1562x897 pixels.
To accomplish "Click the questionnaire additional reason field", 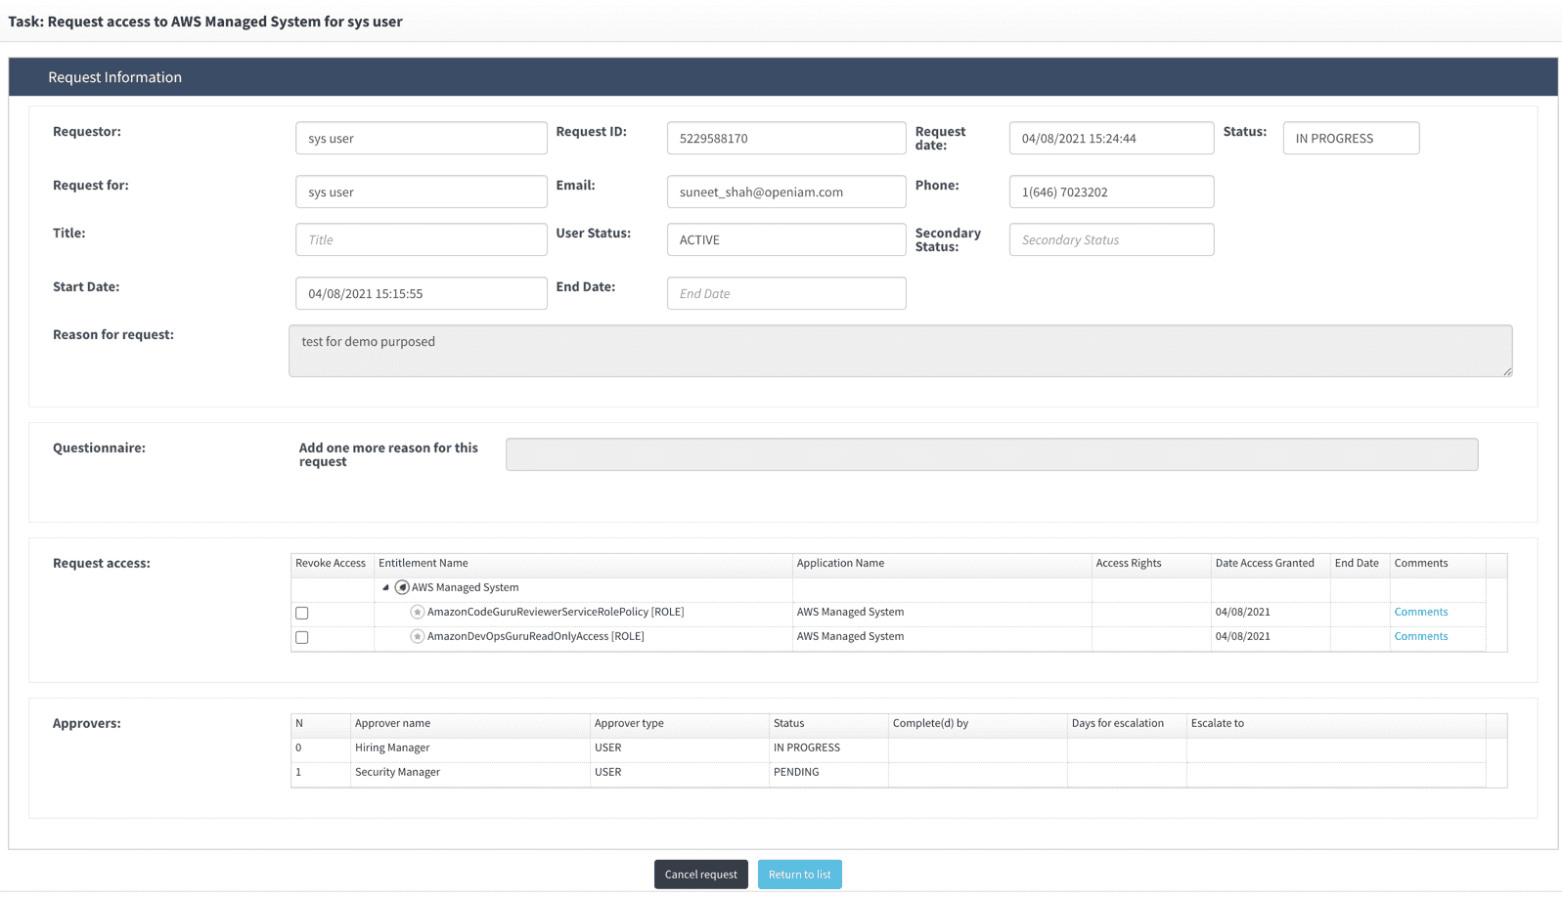I will pos(991,455).
